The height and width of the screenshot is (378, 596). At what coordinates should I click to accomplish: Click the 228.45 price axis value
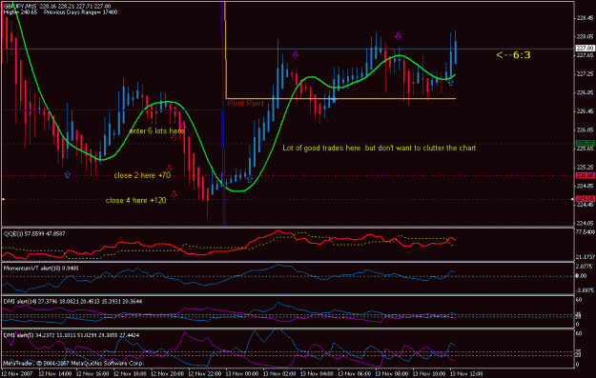coord(585,18)
